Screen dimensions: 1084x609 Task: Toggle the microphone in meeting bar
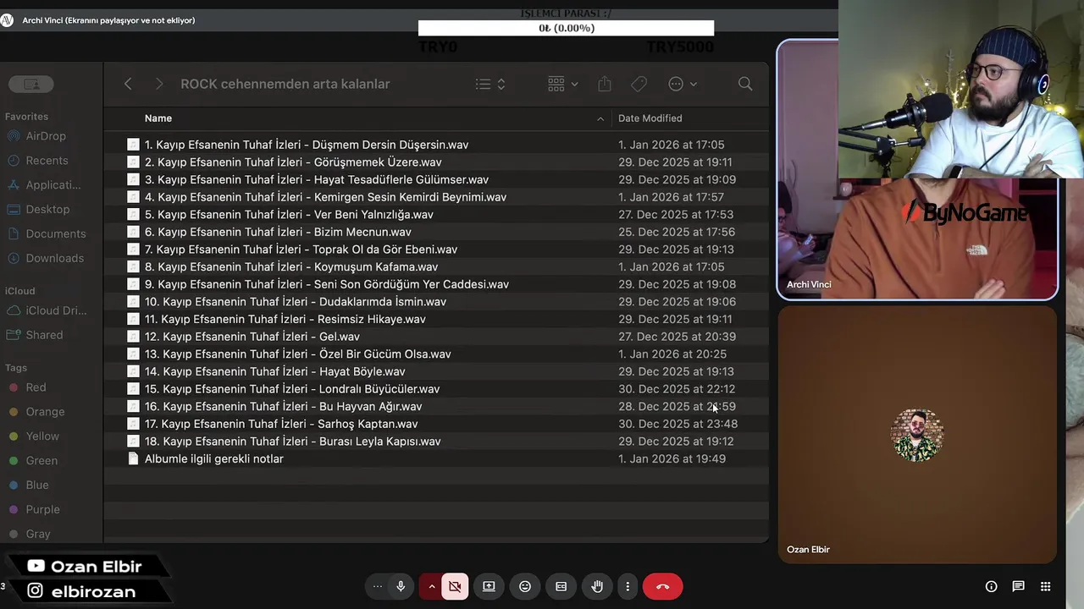pos(401,586)
